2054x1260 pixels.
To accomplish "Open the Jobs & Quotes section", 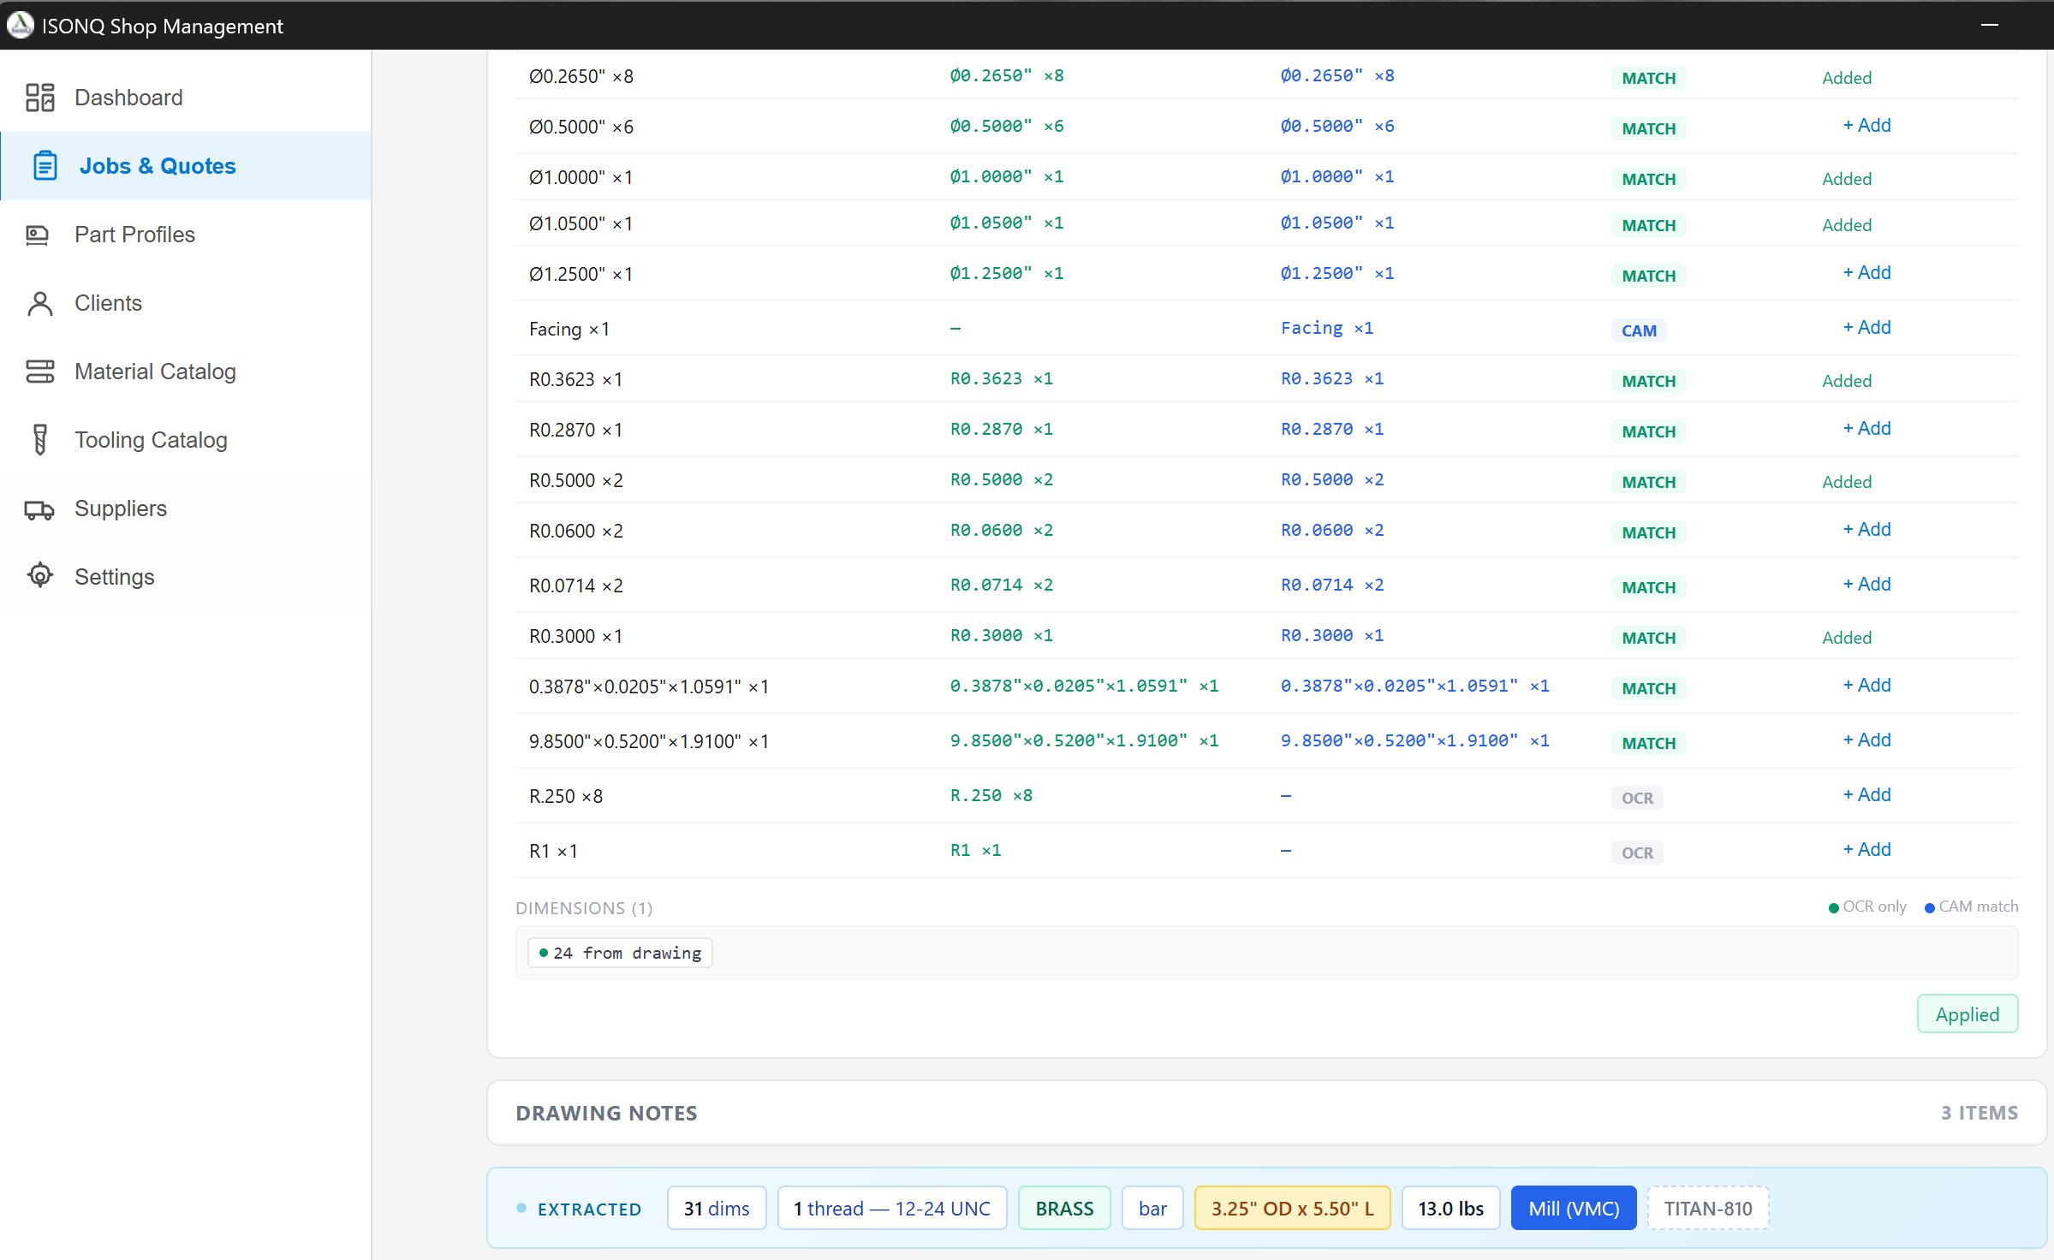I will coord(186,166).
